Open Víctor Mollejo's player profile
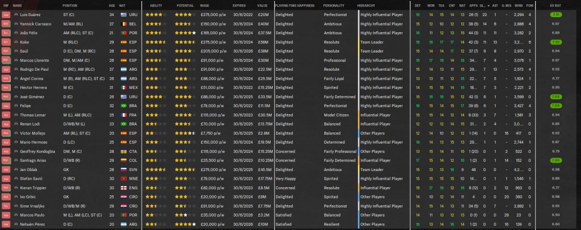Image resolution: width=581 pixels, height=230 pixels. pos(32,133)
